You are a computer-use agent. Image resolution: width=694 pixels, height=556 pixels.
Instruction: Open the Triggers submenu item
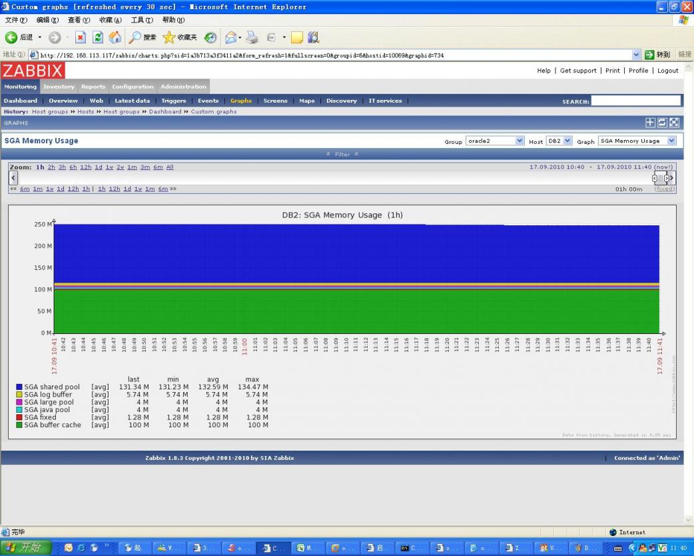click(173, 101)
